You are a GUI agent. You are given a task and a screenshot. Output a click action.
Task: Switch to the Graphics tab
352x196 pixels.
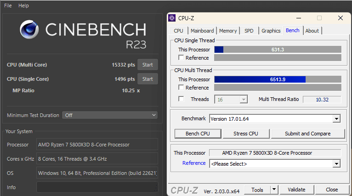(x=271, y=31)
